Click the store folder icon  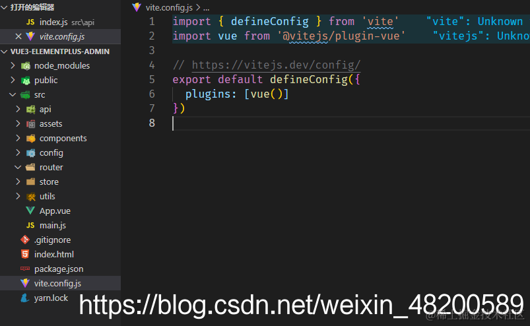coord(31,181)
